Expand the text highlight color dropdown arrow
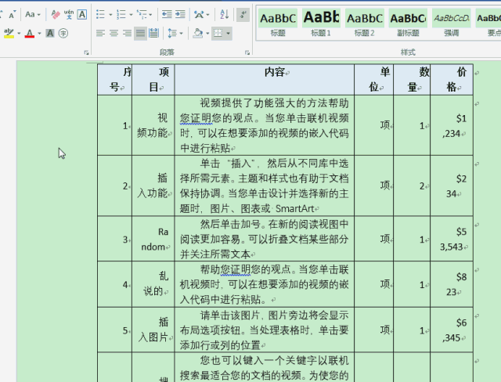 click(x=19, y=33)
